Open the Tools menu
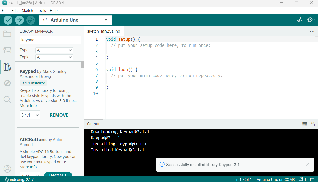This screenshot has width=318, height=182. tap(41, 10)
